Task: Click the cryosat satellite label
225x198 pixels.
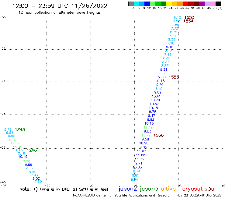Action: [x=192, y=189]
